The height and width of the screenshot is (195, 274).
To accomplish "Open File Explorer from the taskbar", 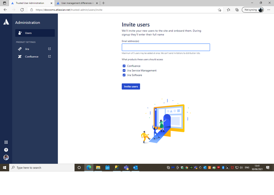I will pyautogui.click(x=98, y=168).
